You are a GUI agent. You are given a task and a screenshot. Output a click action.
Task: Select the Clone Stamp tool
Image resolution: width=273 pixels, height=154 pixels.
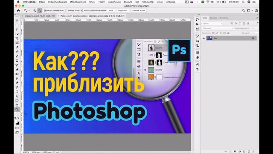click(17, 61)
